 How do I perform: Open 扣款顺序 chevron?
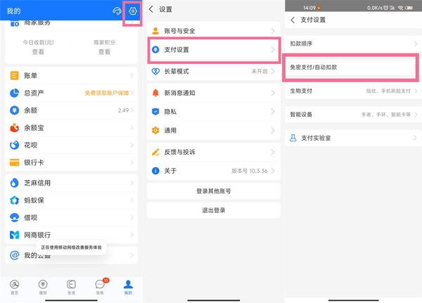pyautogui.click(x=416, y=44)
